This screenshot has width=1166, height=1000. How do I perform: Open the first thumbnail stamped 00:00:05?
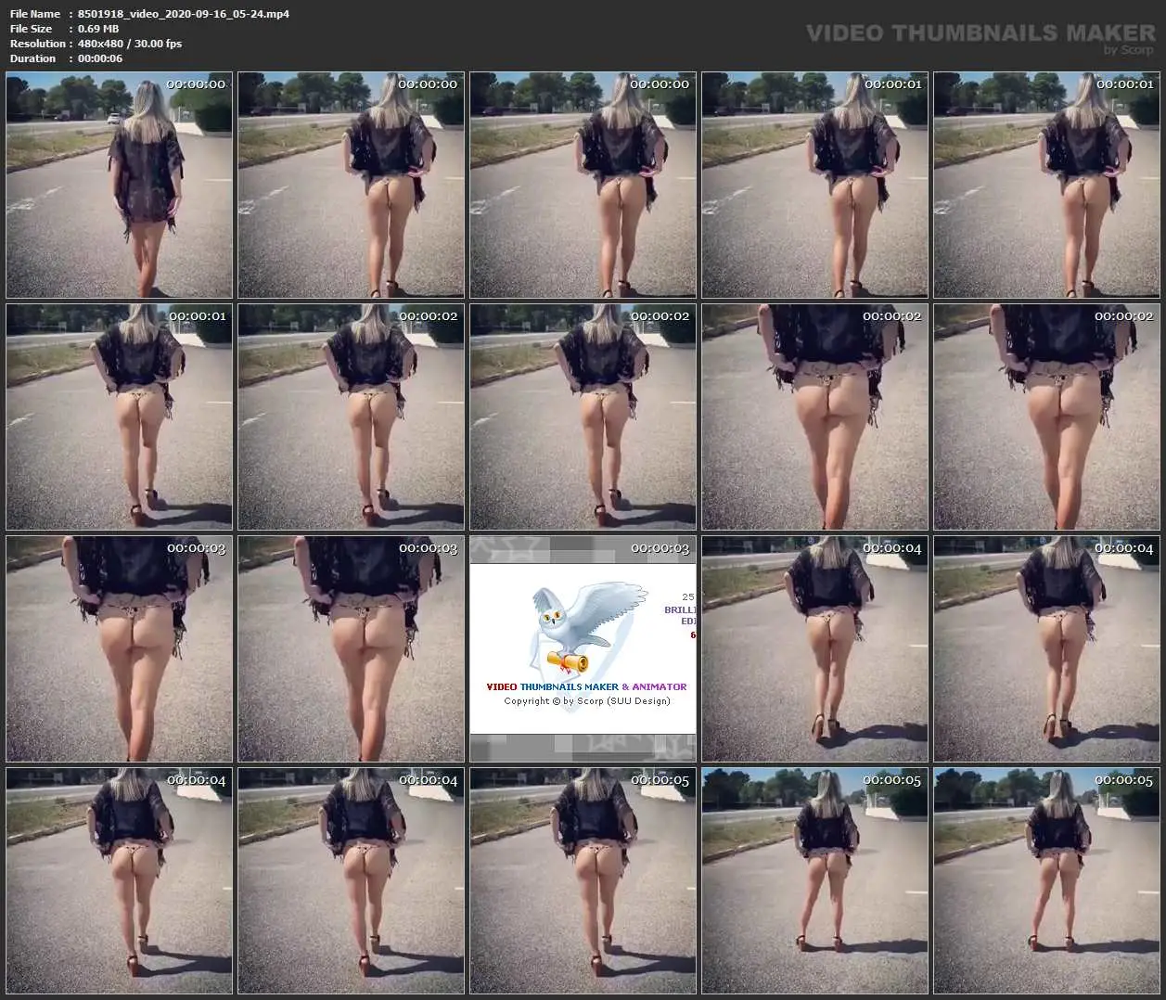tap(583, 881)
